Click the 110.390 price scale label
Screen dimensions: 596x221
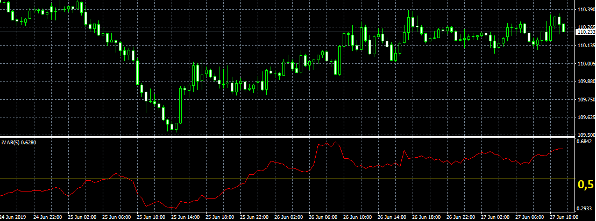(x=585, y=10)
